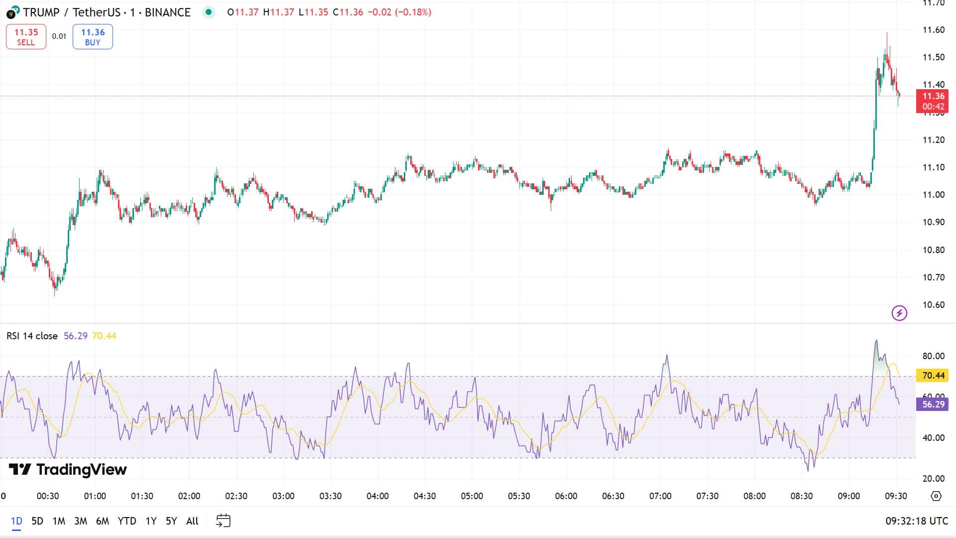Select the 3M time range

click(81, 521)
